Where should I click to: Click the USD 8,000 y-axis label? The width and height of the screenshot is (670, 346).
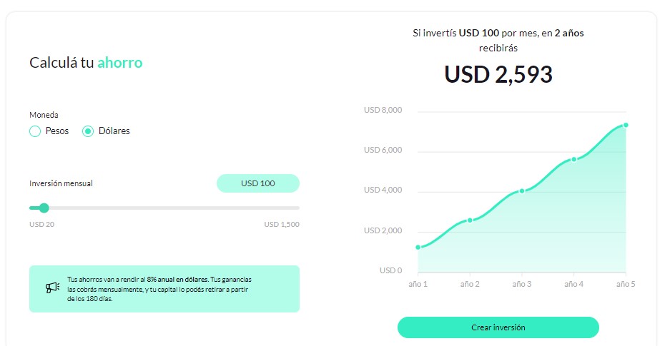(x=383, y=111)
